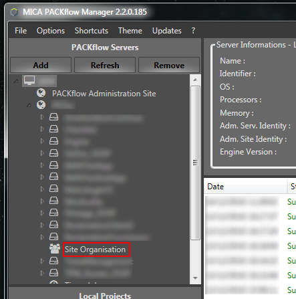Screen dimensions: 296x299
Task: Collapse the blurred site node below Administration Site
Action: (x=29, y=105)
